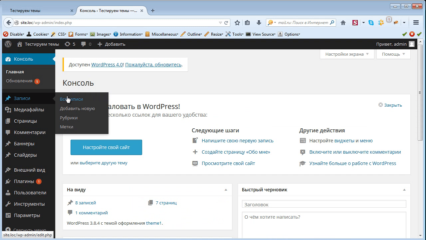426x240 pixels.
Task: Open Параметры in the admin sidebar
Action: 29,215
